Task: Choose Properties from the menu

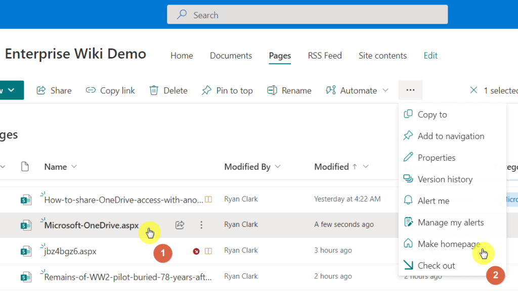Action: 452,158
